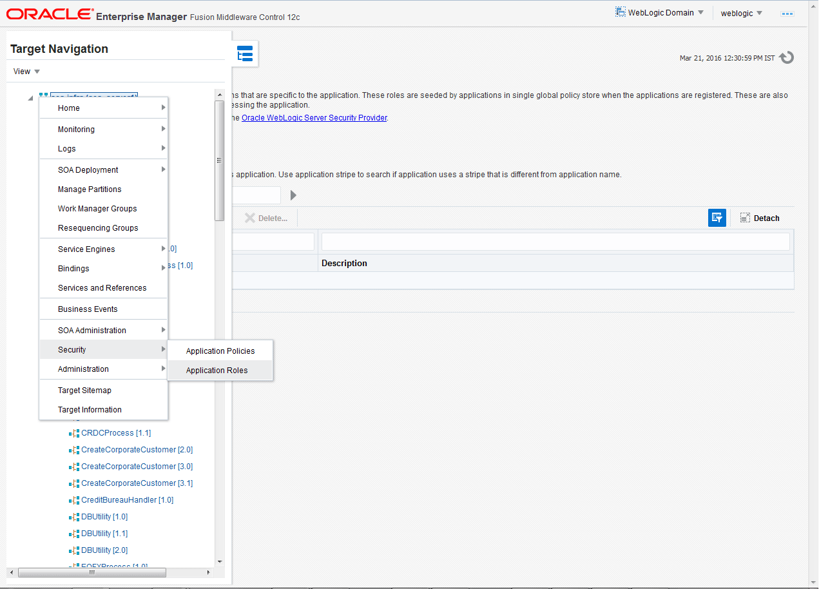Click navigation tree vertical scrollbar thumb
The height and width of the screenshot is (589, 819).
point(219,160)
